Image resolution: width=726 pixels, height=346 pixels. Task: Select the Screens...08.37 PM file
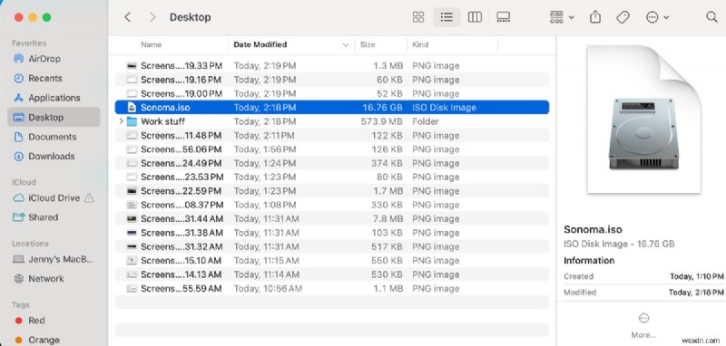[x=332, y=205]
